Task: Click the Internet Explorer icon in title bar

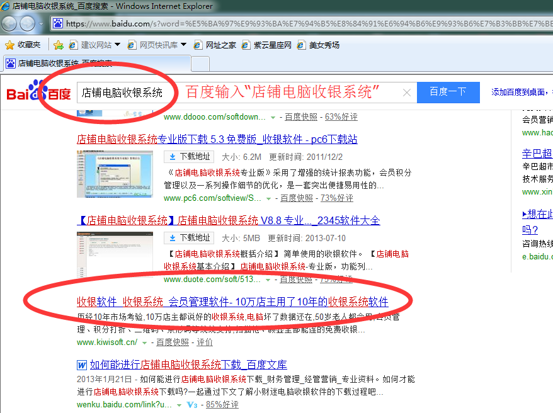Action: point(5,6)
